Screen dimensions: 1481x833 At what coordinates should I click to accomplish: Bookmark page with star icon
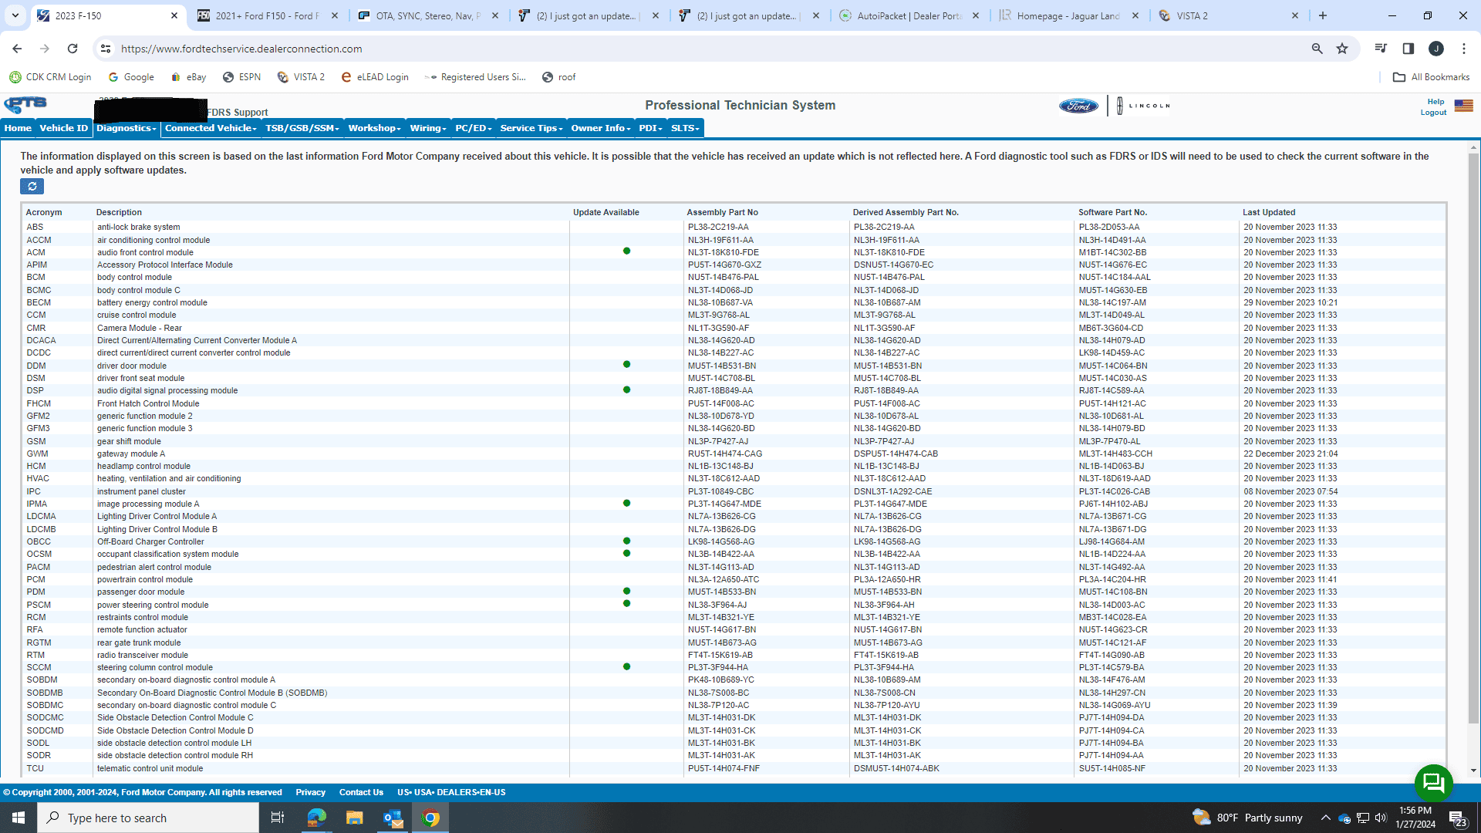point(1342,49)
